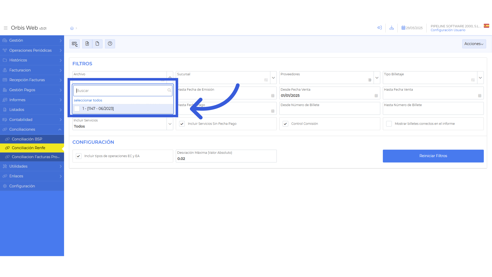Viewport: 492px width, 277px height.
Task: Open calendar for Hasta Fecha de Emisión
Action: click(x=273, y=96)
